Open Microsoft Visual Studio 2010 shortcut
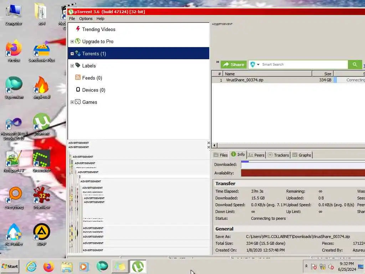365x274 pixels. tap(14, 128)
